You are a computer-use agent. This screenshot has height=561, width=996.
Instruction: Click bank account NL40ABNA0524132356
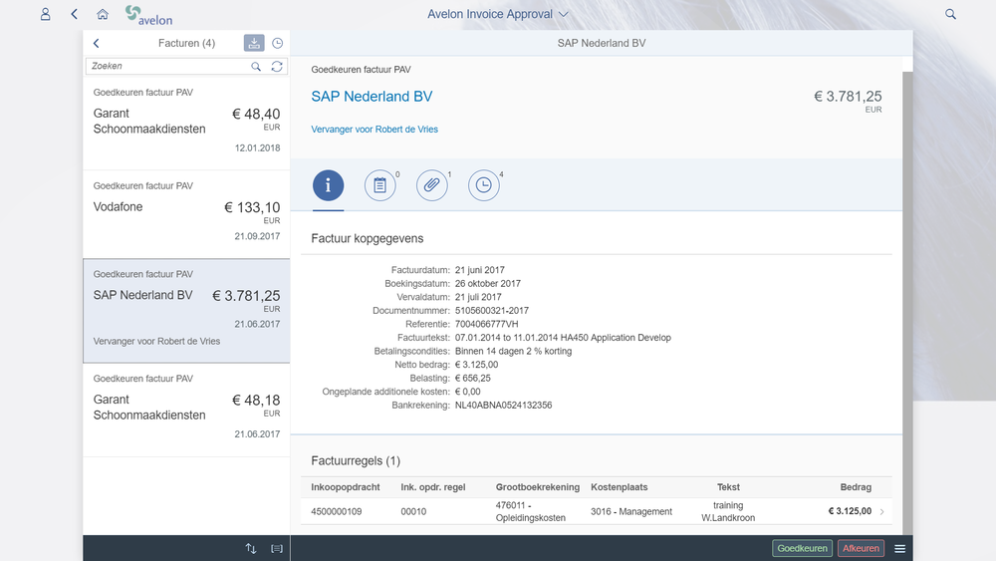[504, 405]
